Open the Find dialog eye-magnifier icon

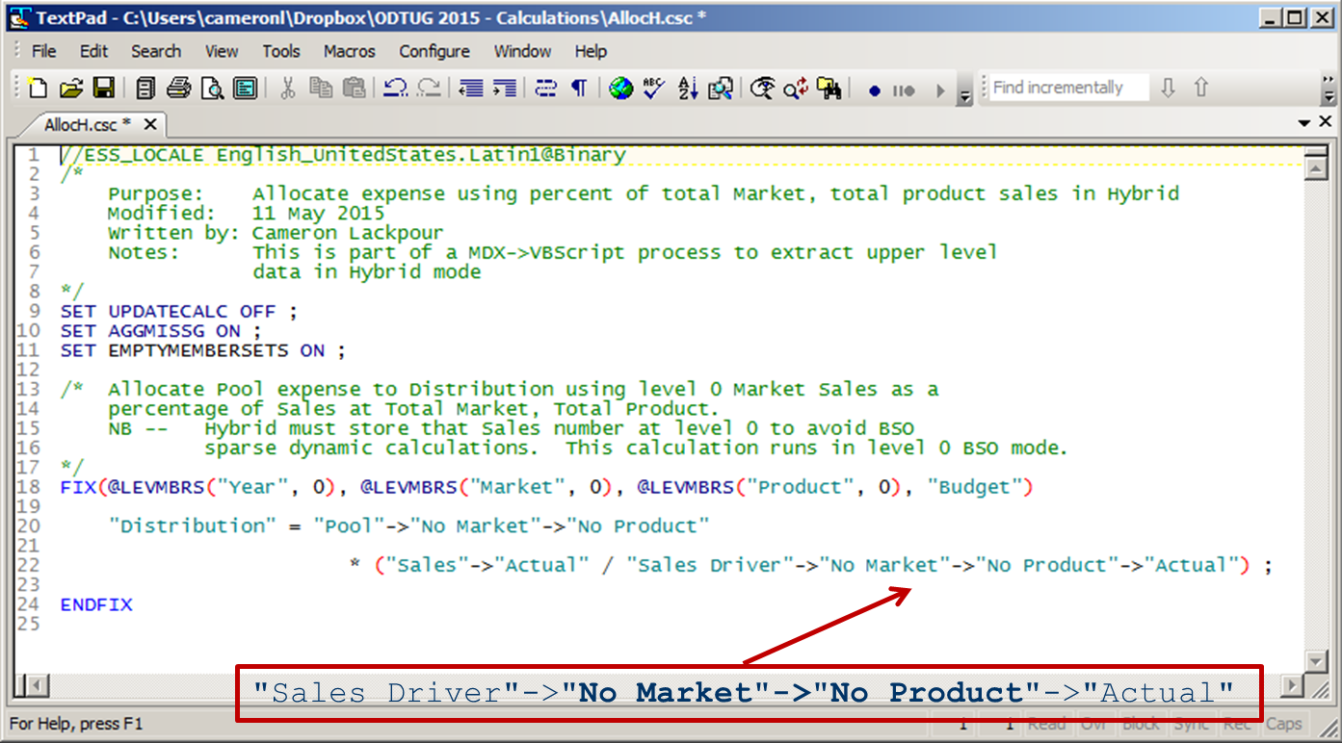pyautogui.click(x=763, y=89)
